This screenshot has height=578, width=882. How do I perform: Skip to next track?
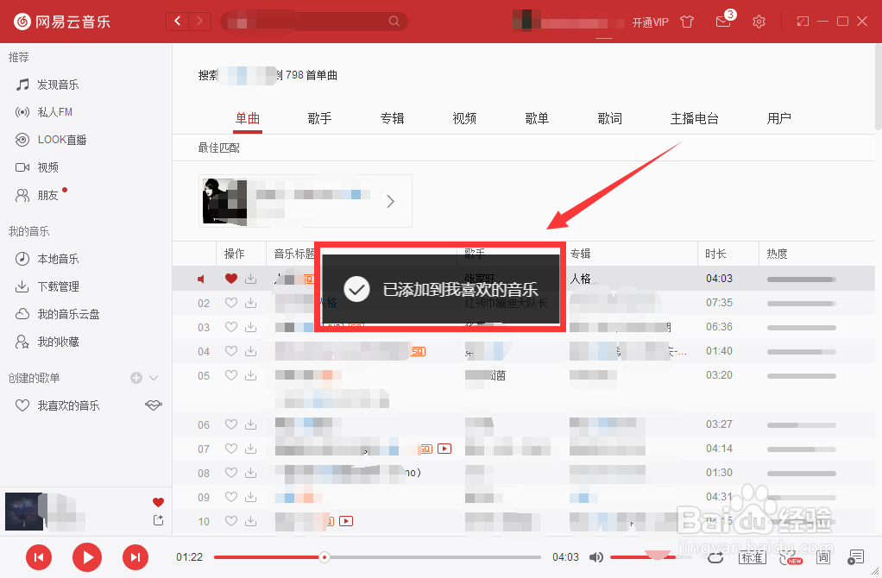(135, 557)
